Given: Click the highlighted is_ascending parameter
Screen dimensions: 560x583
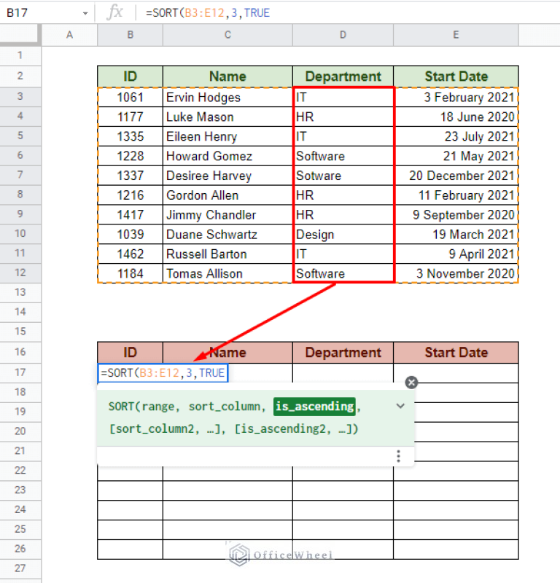Looking at the screenshot, I should point(314,406).
